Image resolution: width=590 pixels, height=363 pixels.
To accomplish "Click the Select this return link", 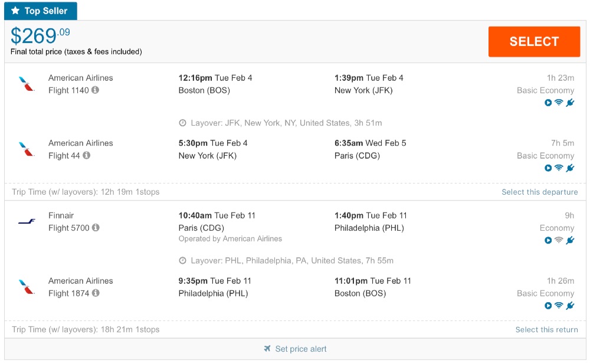I will click(x=546, y=329).
